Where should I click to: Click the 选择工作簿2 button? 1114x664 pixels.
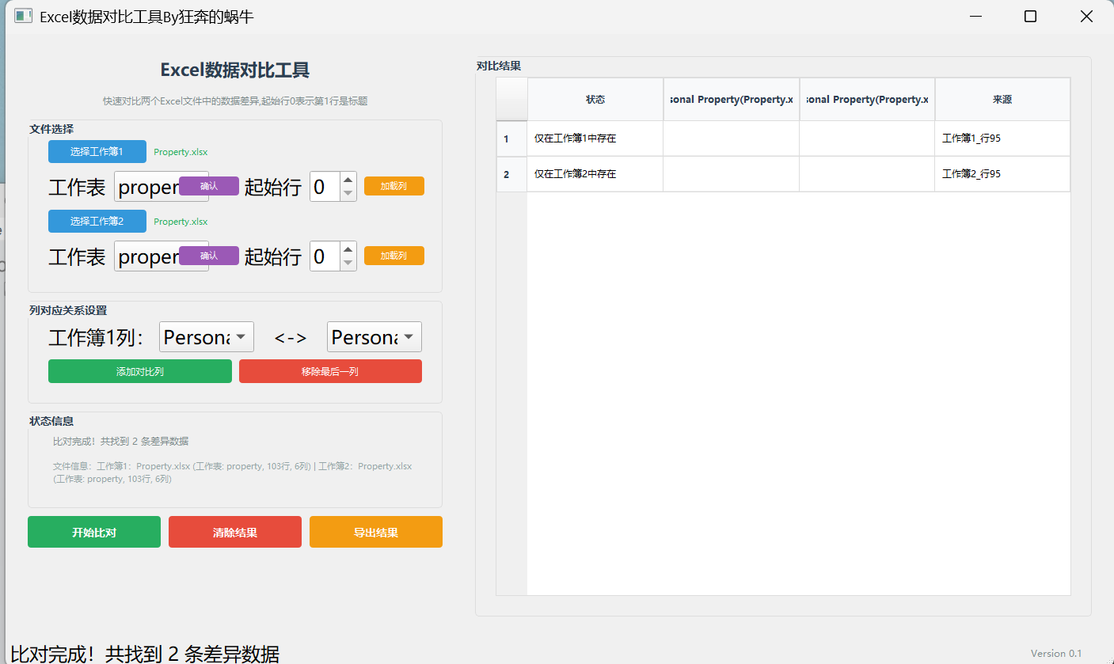point(97,221)
